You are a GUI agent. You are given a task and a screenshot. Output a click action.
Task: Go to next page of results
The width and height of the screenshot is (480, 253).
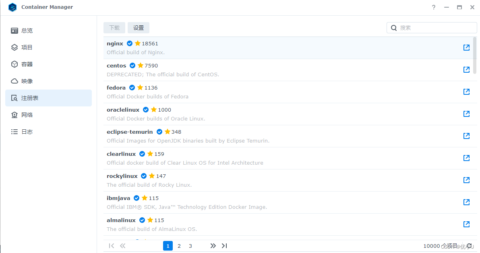[213, 246]
